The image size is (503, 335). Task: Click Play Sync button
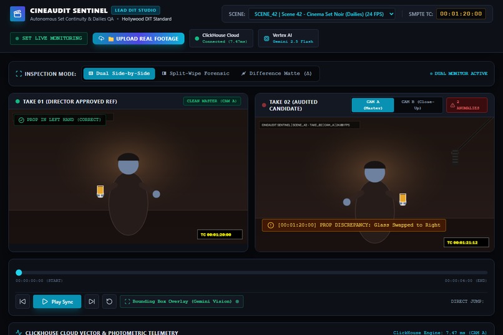(57, 302)
